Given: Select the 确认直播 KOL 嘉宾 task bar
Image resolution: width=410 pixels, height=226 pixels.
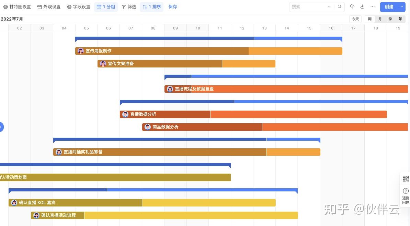Looking at the screenshot, I should coord(142,202).
